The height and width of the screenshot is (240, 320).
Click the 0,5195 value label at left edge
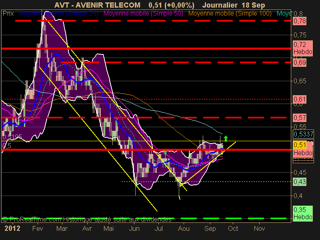tap(12, 137)
